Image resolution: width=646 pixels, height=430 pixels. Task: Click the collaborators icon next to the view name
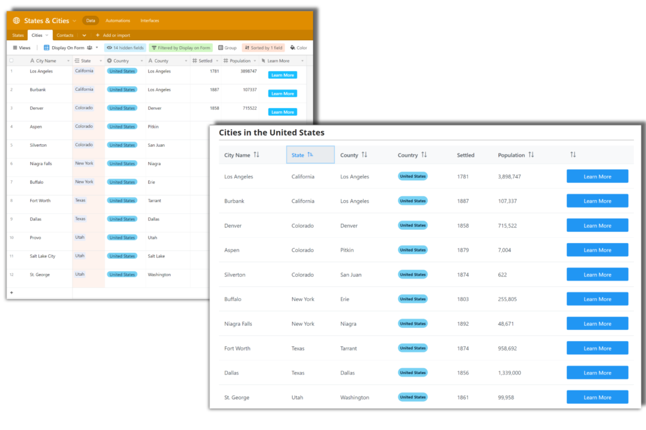tap(89, 47)
